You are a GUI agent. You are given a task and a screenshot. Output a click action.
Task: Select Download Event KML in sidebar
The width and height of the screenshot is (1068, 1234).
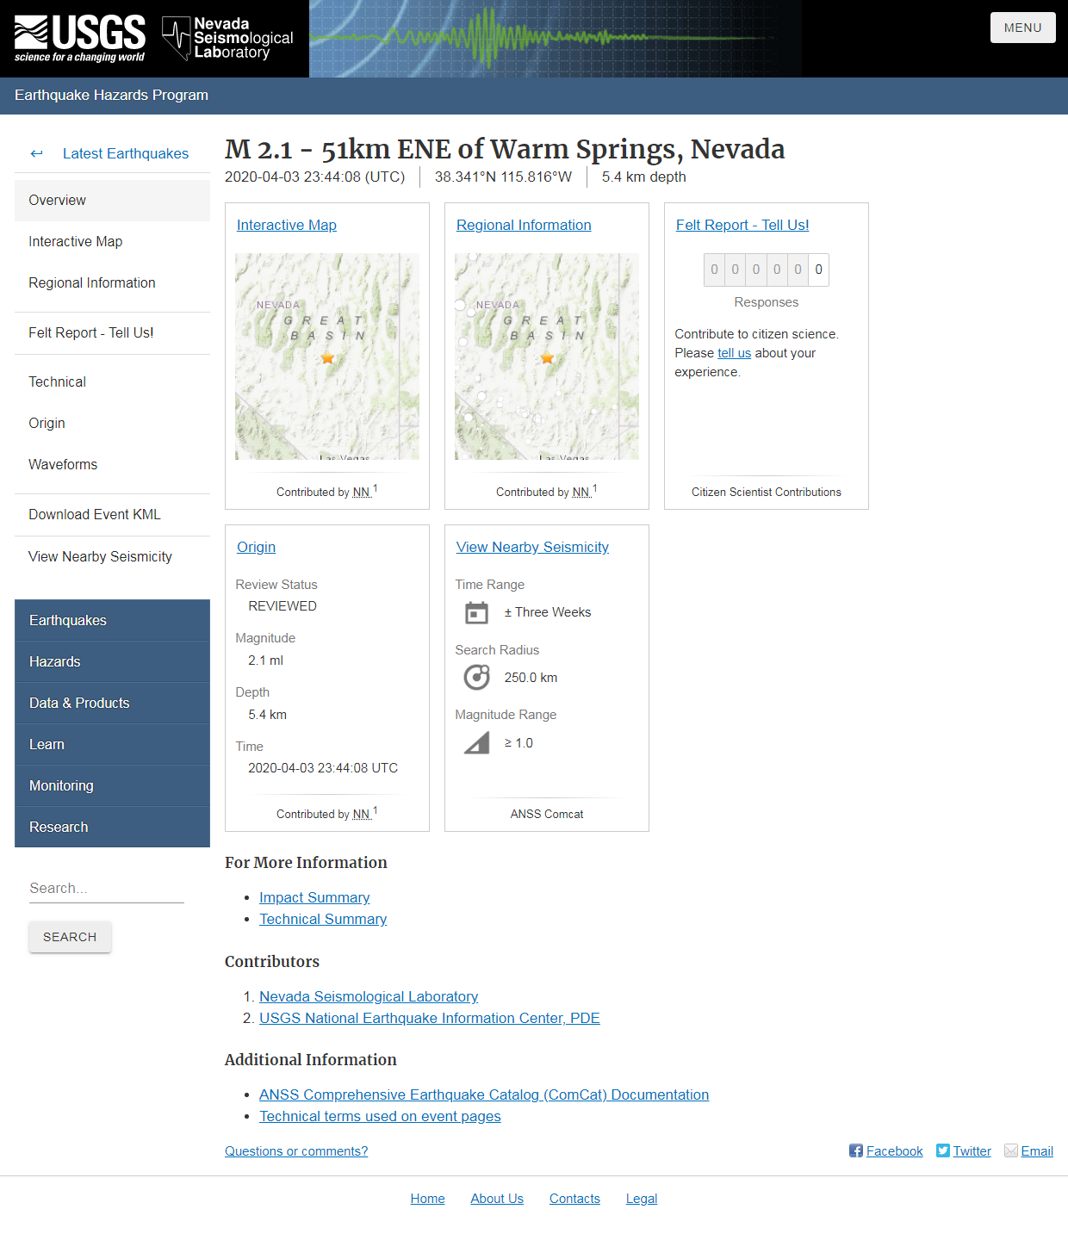95,515
